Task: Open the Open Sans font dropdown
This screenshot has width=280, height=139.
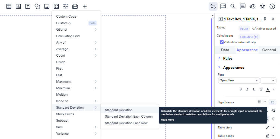Action: pyautogui.click(x=239, y=80)
